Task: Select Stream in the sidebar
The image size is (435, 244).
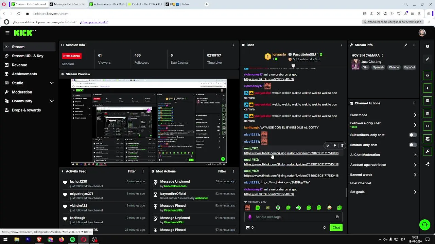Action: (29, 47)
